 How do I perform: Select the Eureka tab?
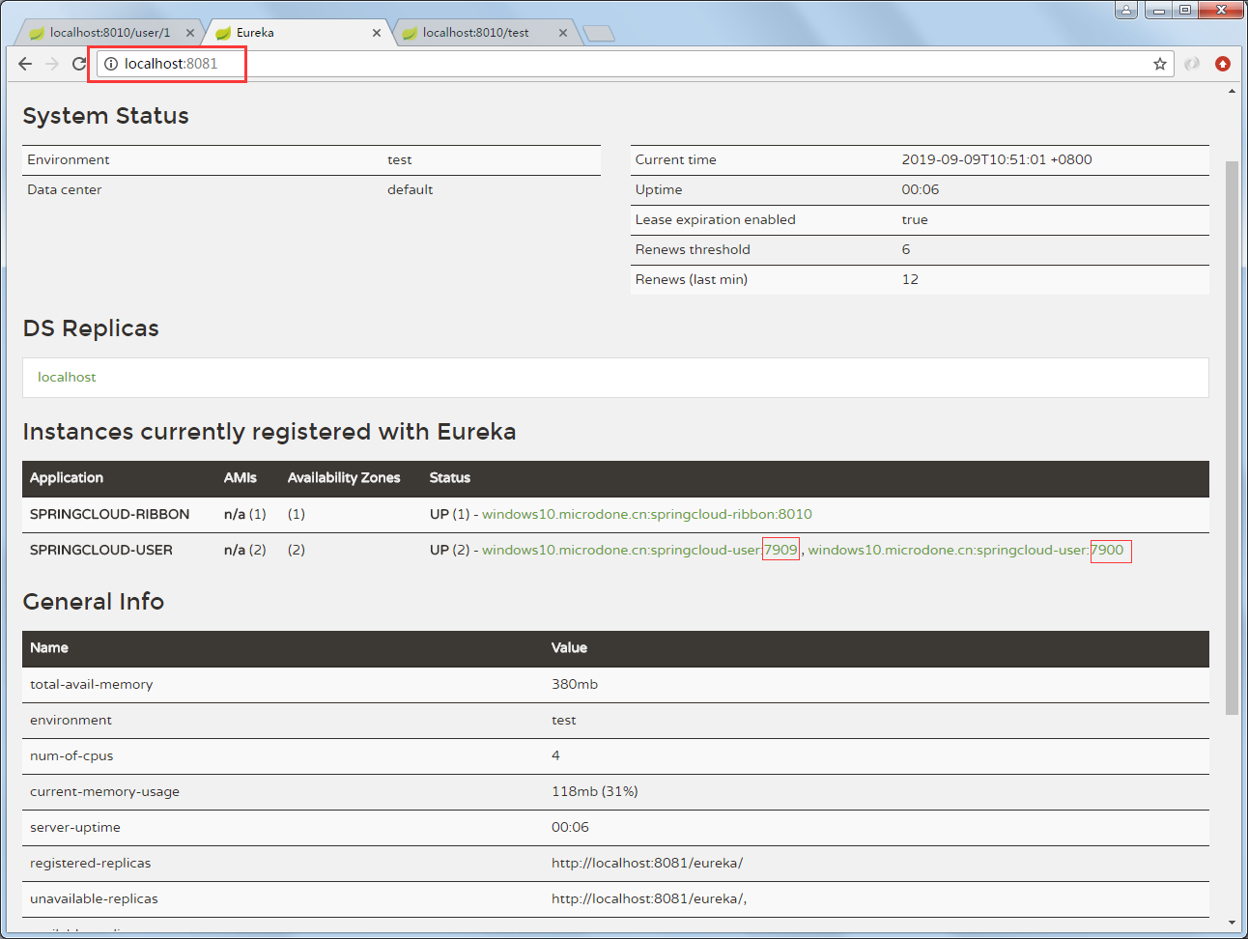(296, 33)
